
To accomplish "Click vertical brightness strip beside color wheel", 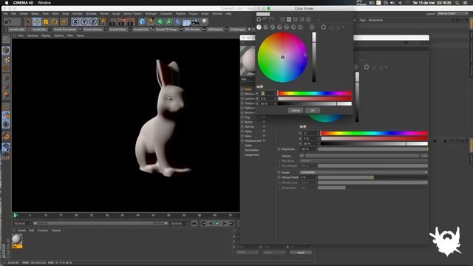I will (314, 58).
